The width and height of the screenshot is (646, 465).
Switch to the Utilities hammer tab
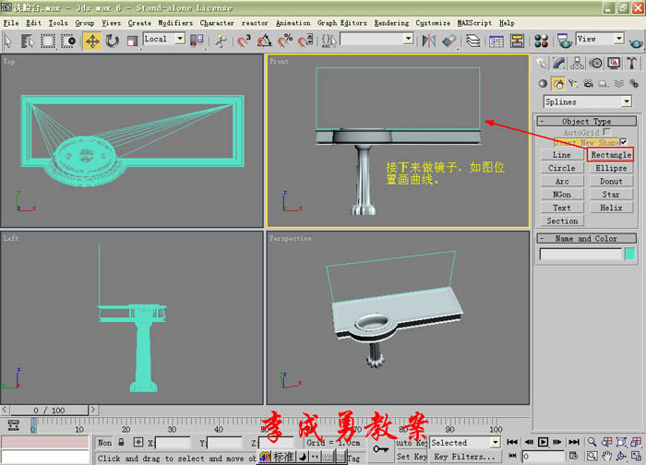click(x=631, y=63)
